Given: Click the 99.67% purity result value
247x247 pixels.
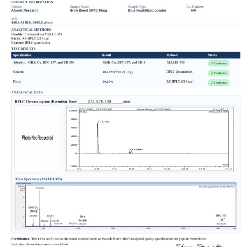Looking at the screenshot, I should point(108,82).
